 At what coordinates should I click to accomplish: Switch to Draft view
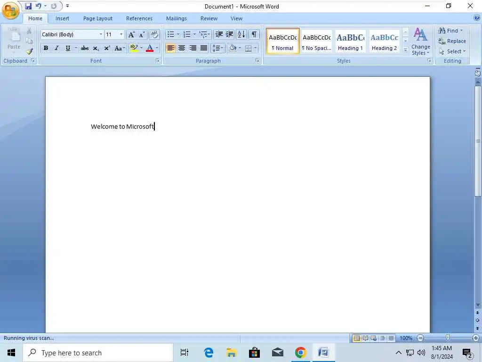pos(391,338)
